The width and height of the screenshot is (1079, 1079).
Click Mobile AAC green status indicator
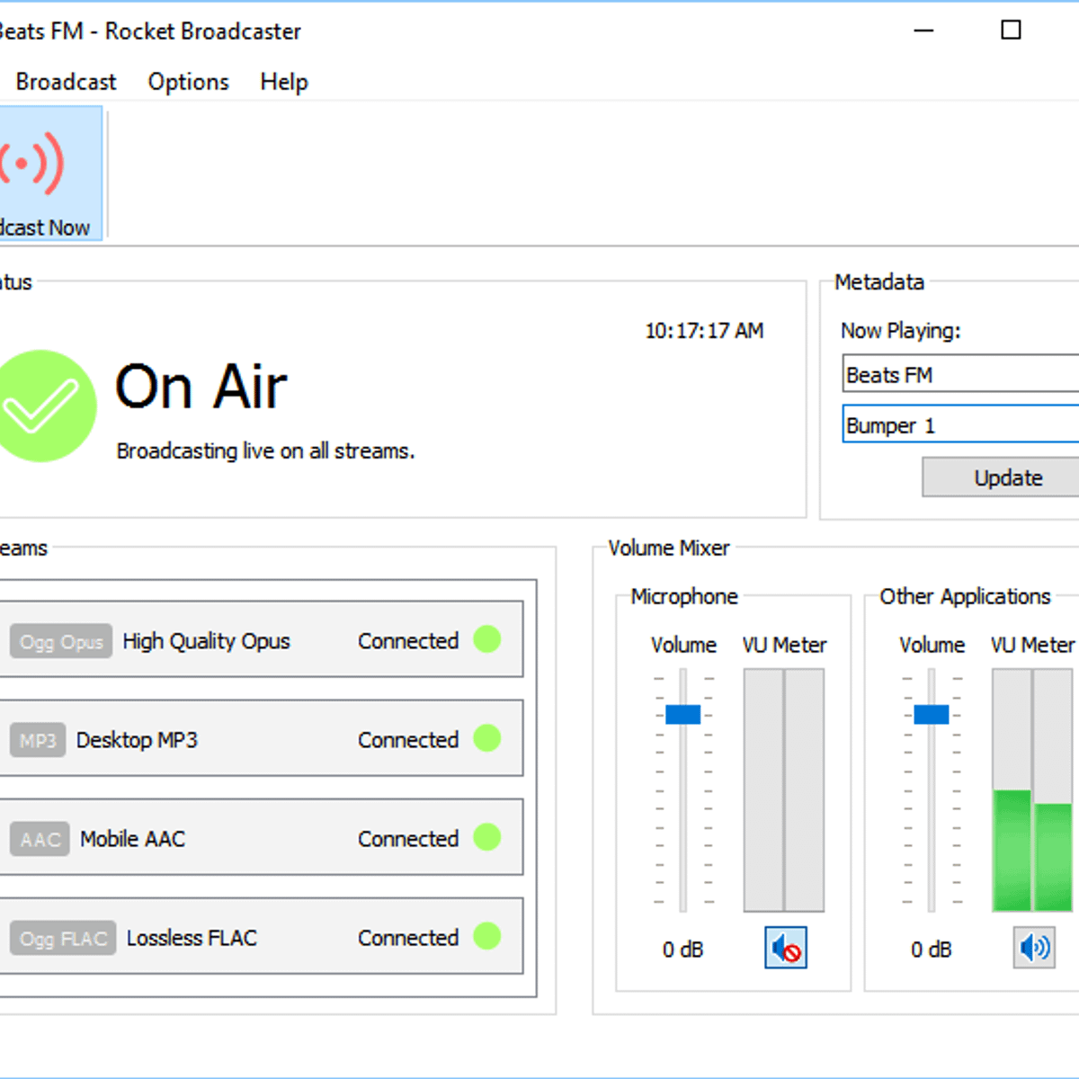(x=486, y=837)
